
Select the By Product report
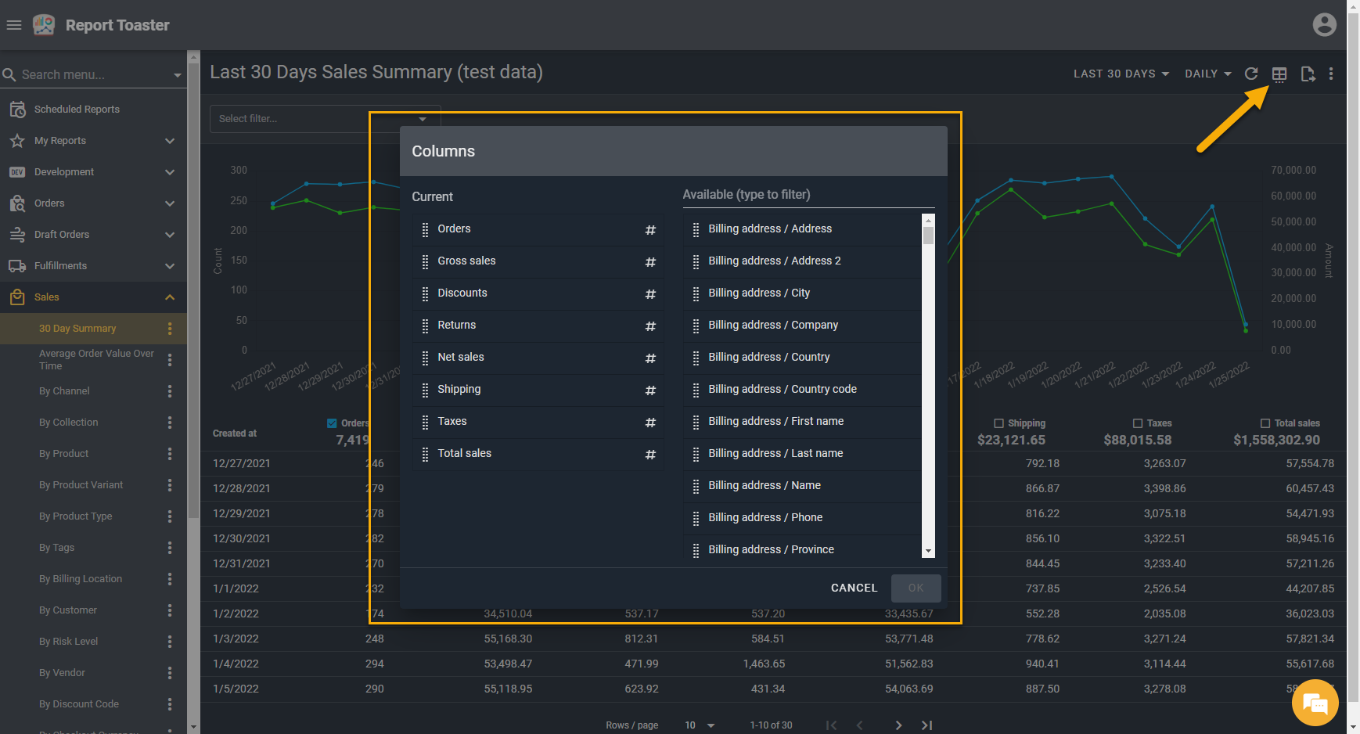click(63, 454)
